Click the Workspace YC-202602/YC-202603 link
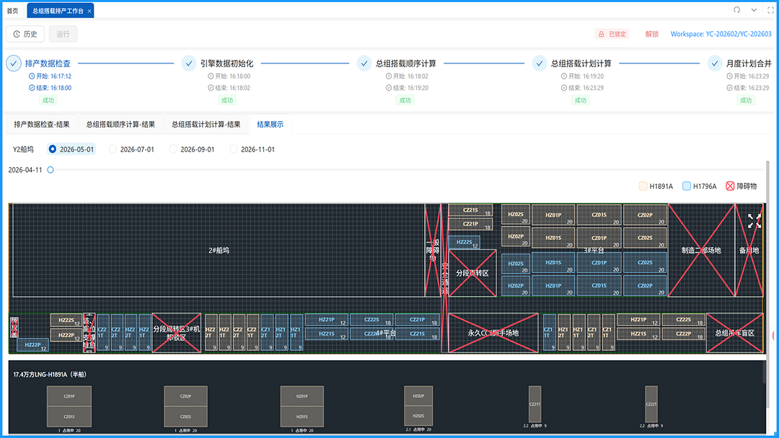This screenshot has height=438, width=779. (x=721, y=34)
